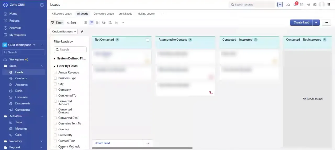Click the user profile avatar
This screenshot has height=150, width=335.
click(x=322, y=5)
